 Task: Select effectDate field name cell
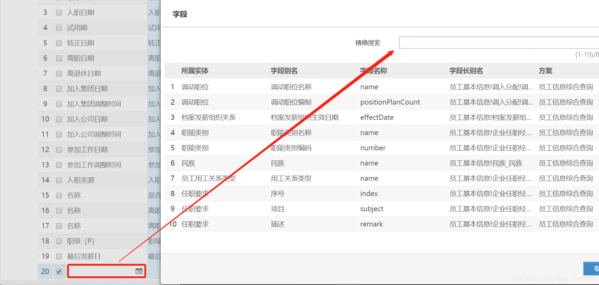pos(377,117)
